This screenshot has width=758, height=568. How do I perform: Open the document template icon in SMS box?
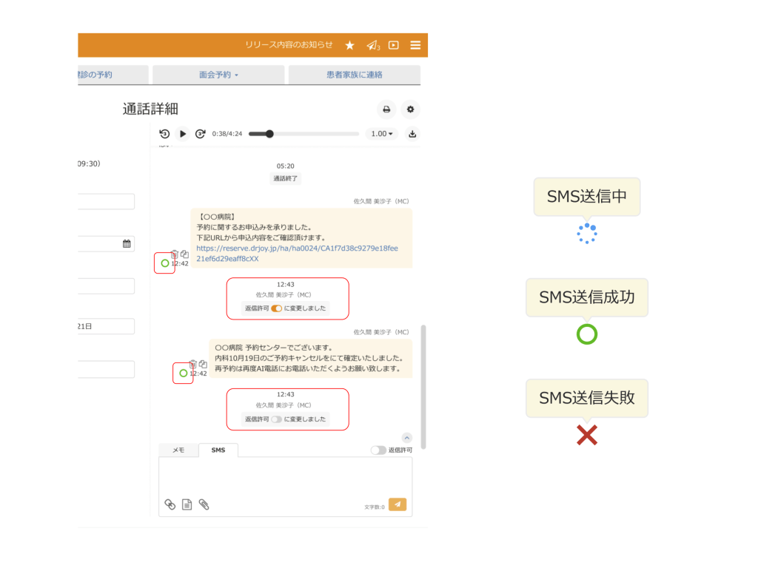[187, 504]
